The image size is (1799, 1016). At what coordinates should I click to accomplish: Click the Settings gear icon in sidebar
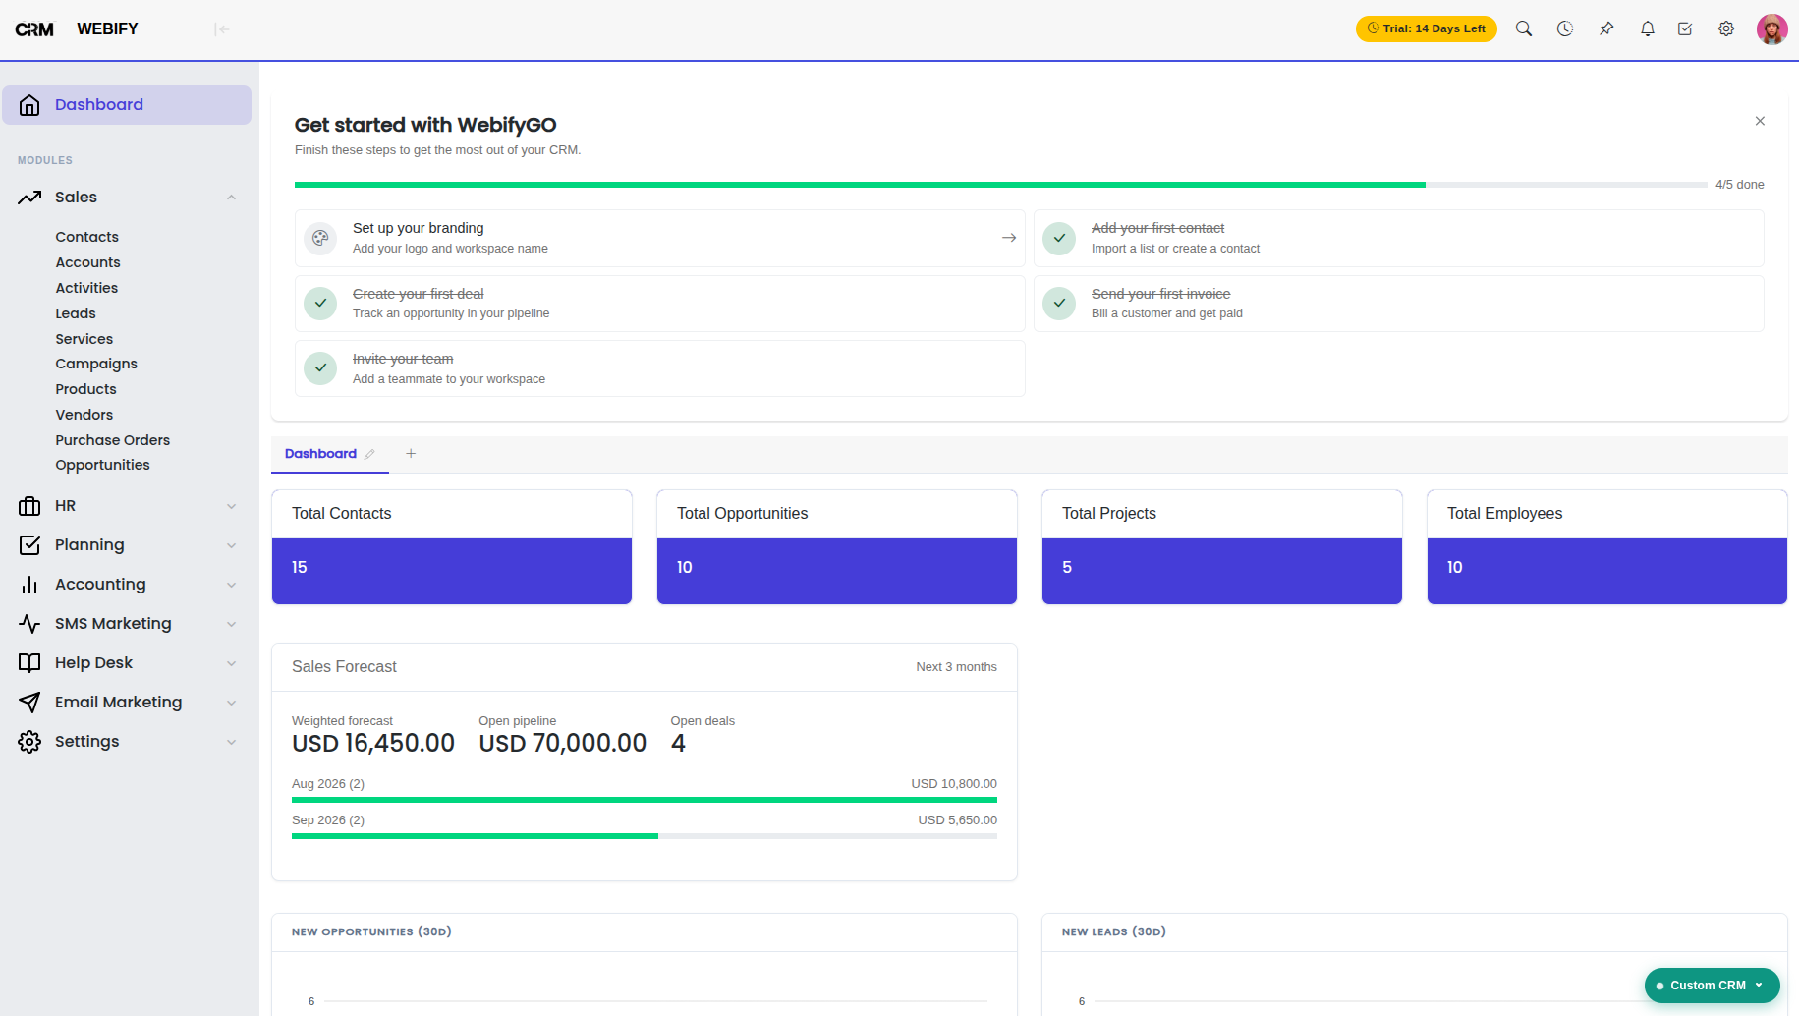click(x=29, y=742)
